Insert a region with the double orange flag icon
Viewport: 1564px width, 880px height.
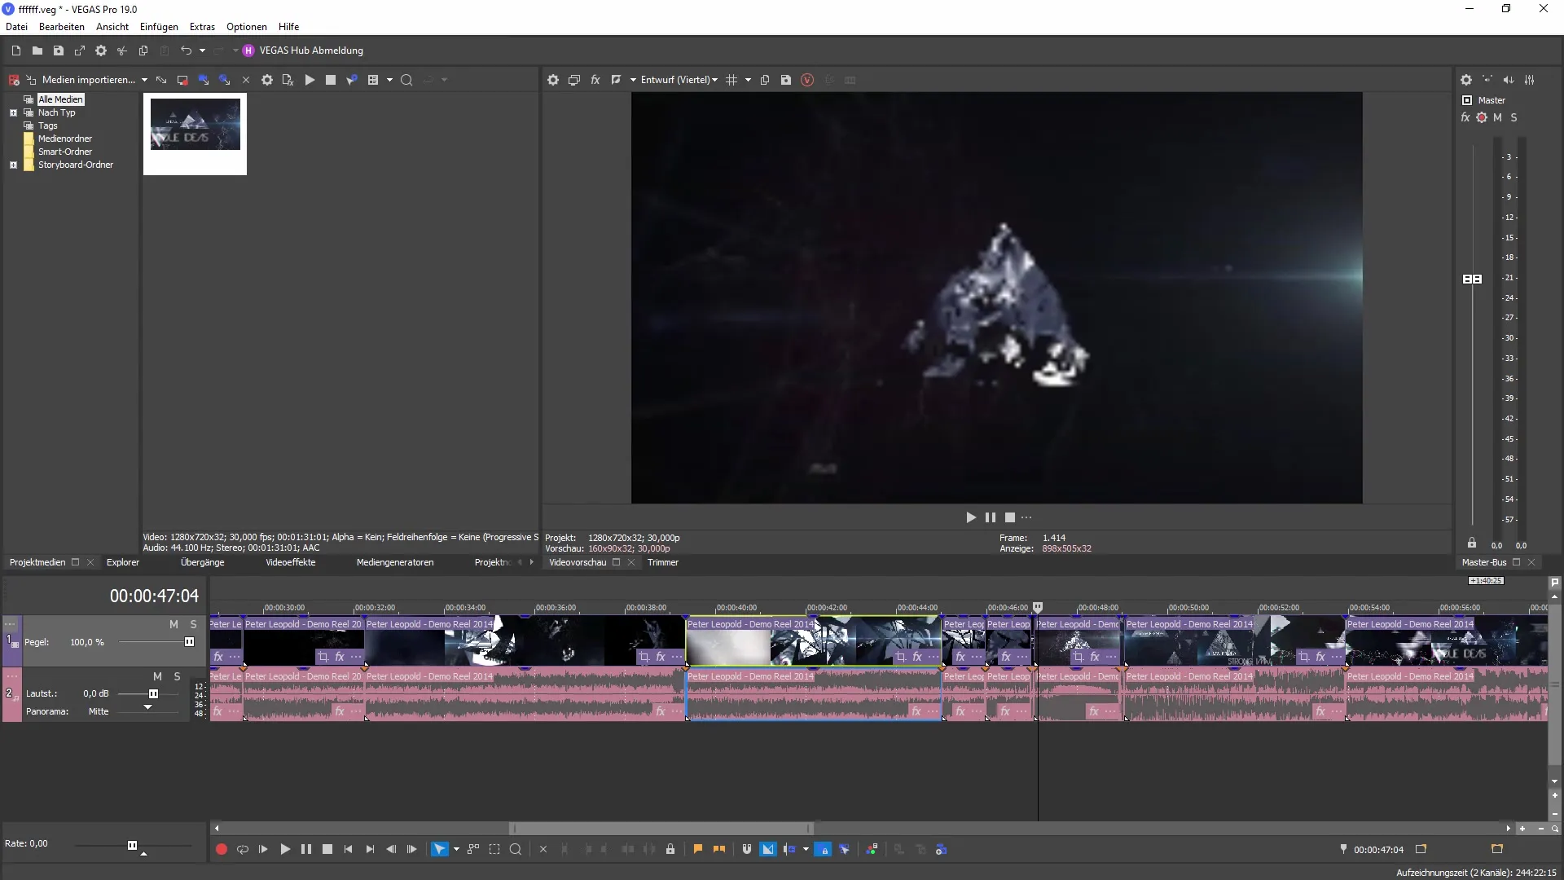719,849
